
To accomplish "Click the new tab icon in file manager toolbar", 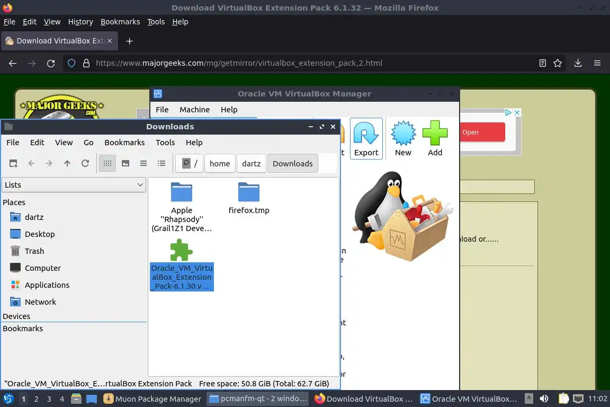I will (x=13, y=164).
